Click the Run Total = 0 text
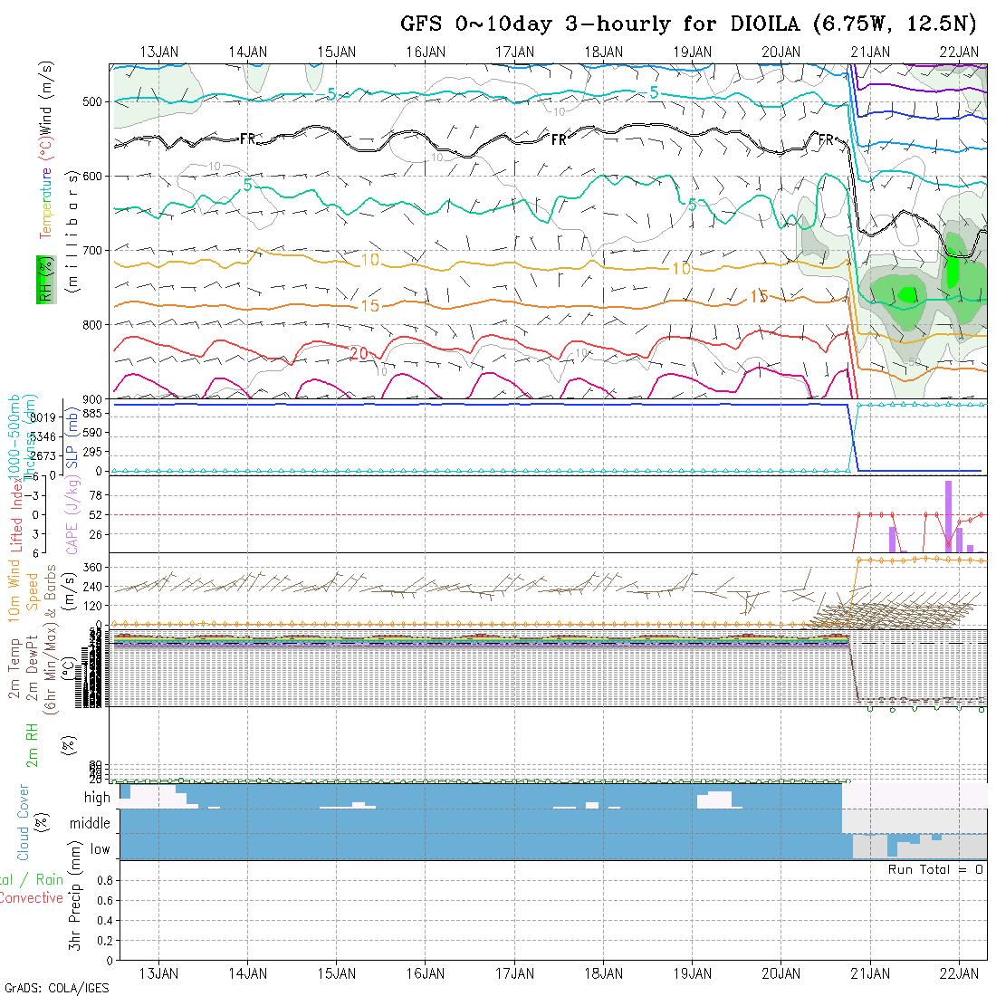 click(935, 869)
